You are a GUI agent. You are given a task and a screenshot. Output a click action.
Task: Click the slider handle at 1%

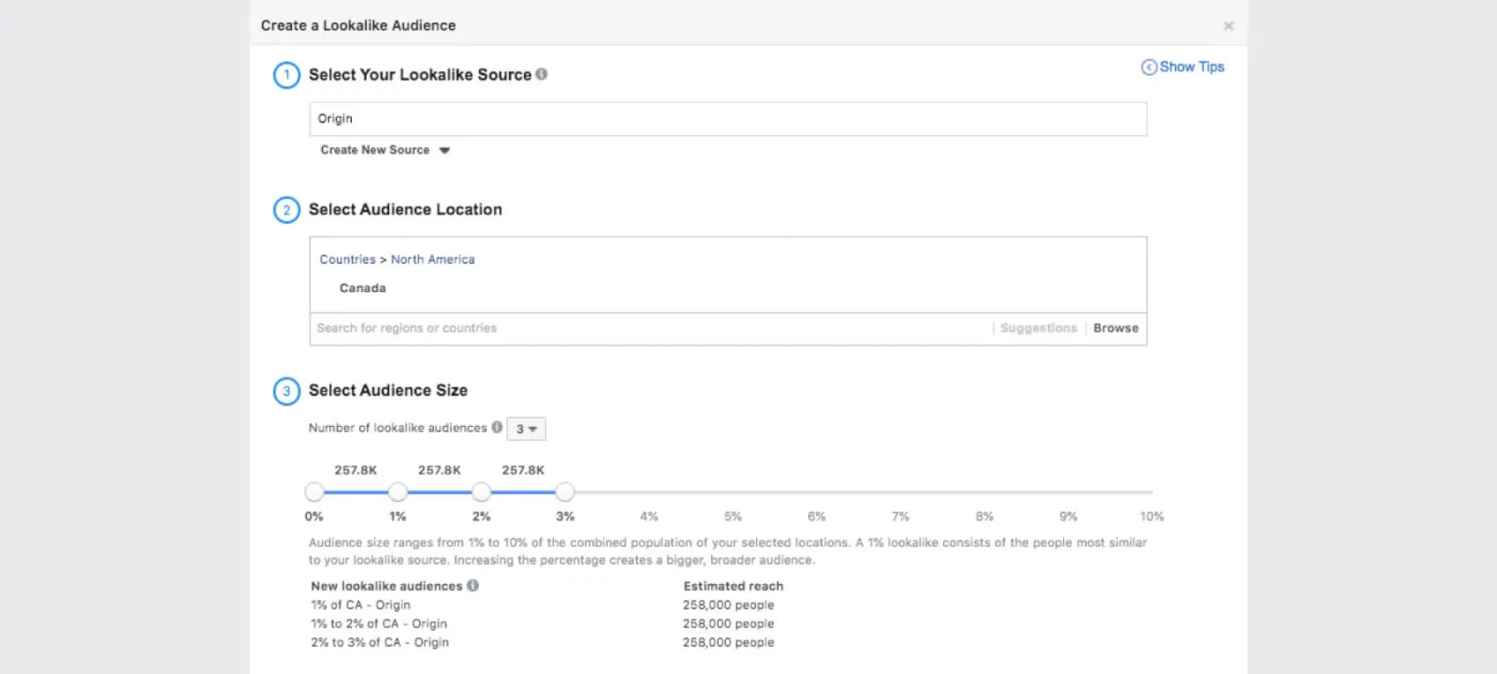pos(398,491)
